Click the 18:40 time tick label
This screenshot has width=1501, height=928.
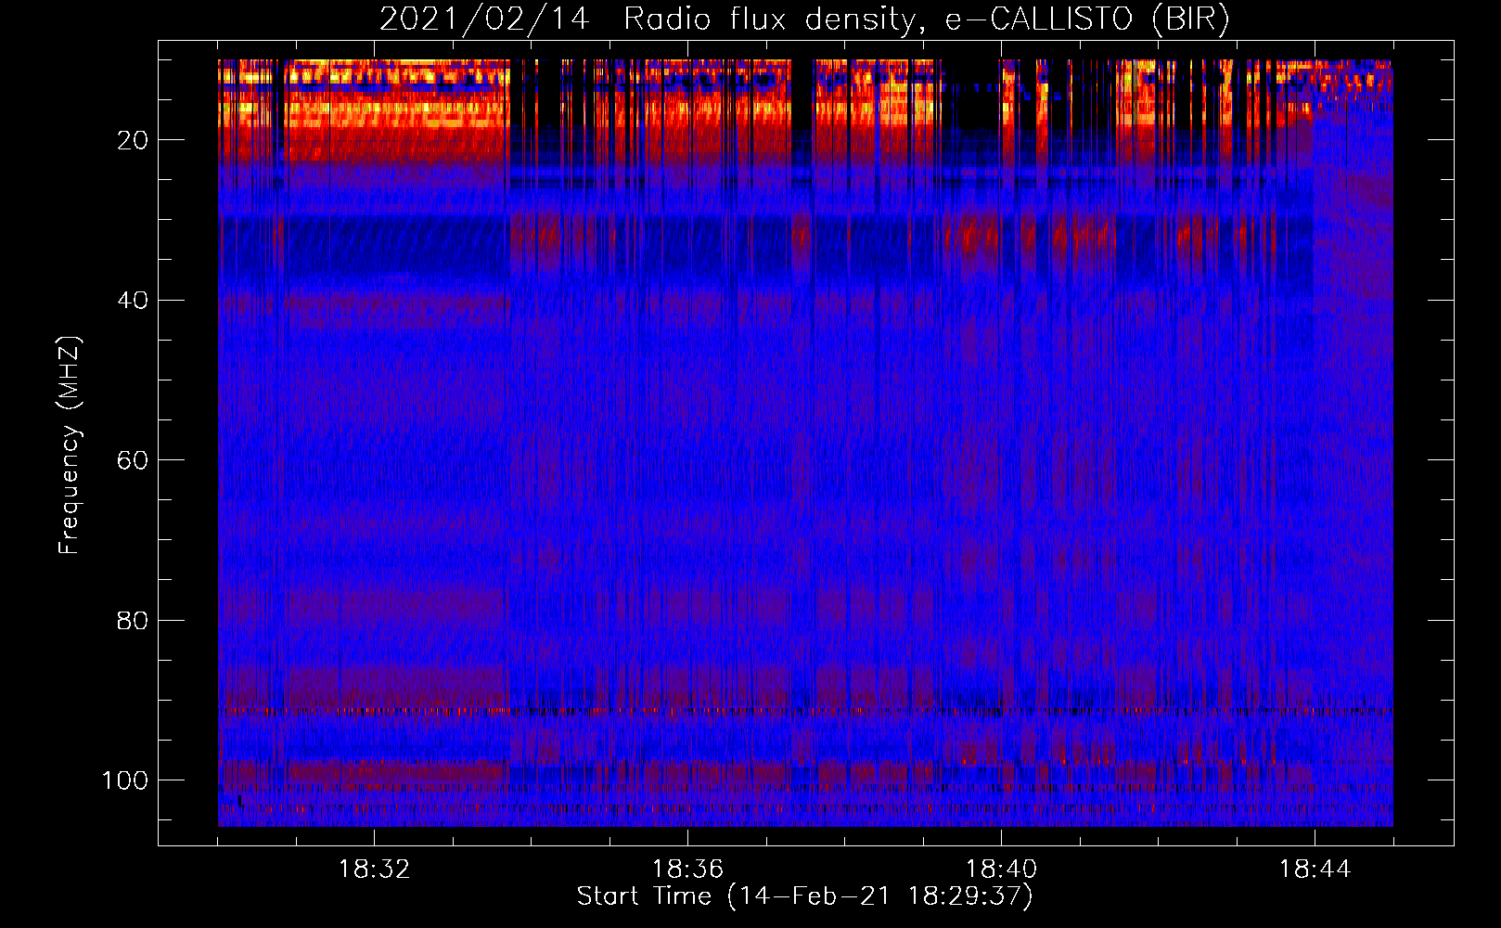(1001, 870)
